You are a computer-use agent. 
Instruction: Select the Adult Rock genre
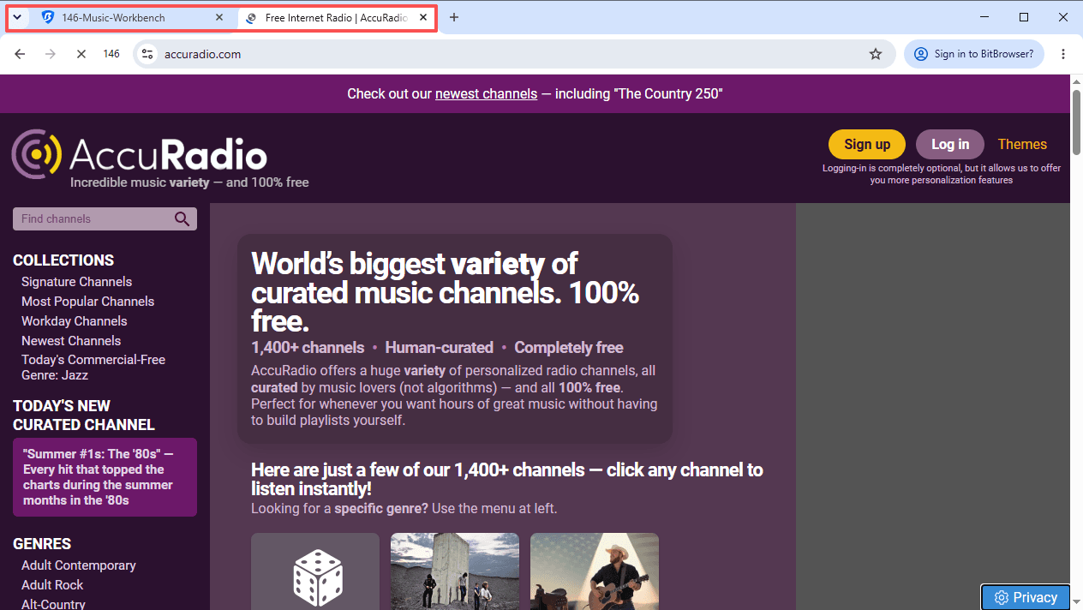pos(52,585)
